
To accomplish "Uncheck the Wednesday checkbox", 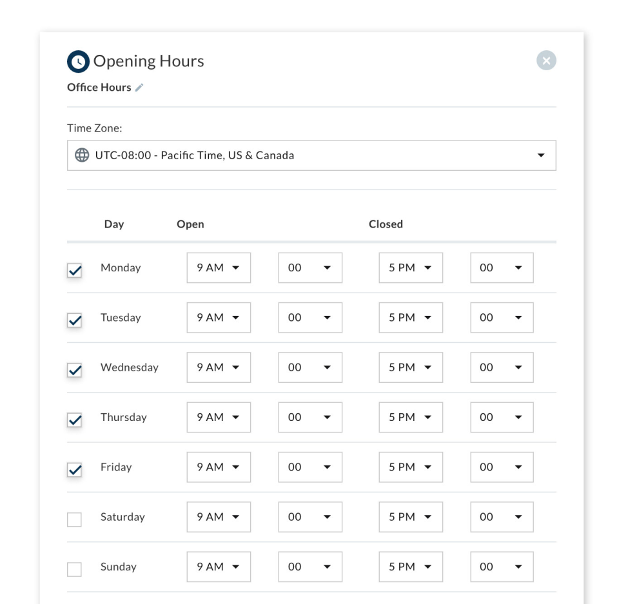I will tap(75, 370).
